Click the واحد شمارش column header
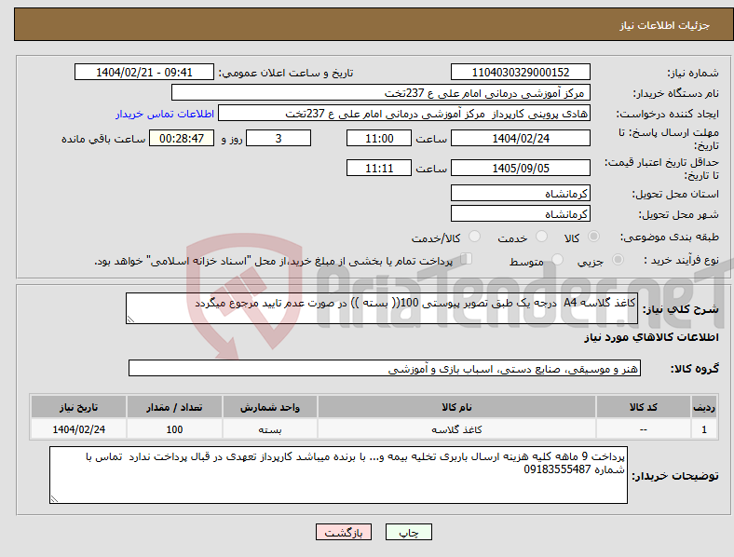734x557 pixels. pyautogui.click(x=270, y=407)
